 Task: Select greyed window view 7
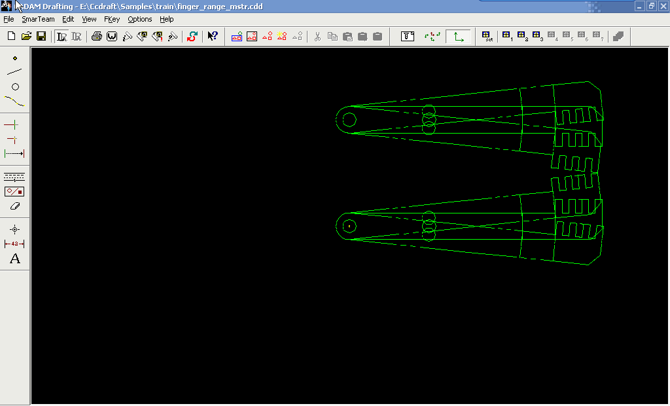[x=598, y=37]
